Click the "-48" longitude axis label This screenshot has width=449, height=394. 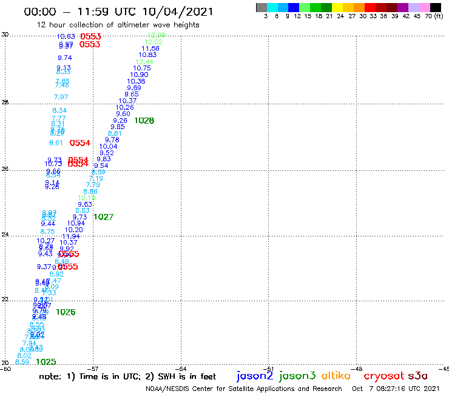point(357,369)
